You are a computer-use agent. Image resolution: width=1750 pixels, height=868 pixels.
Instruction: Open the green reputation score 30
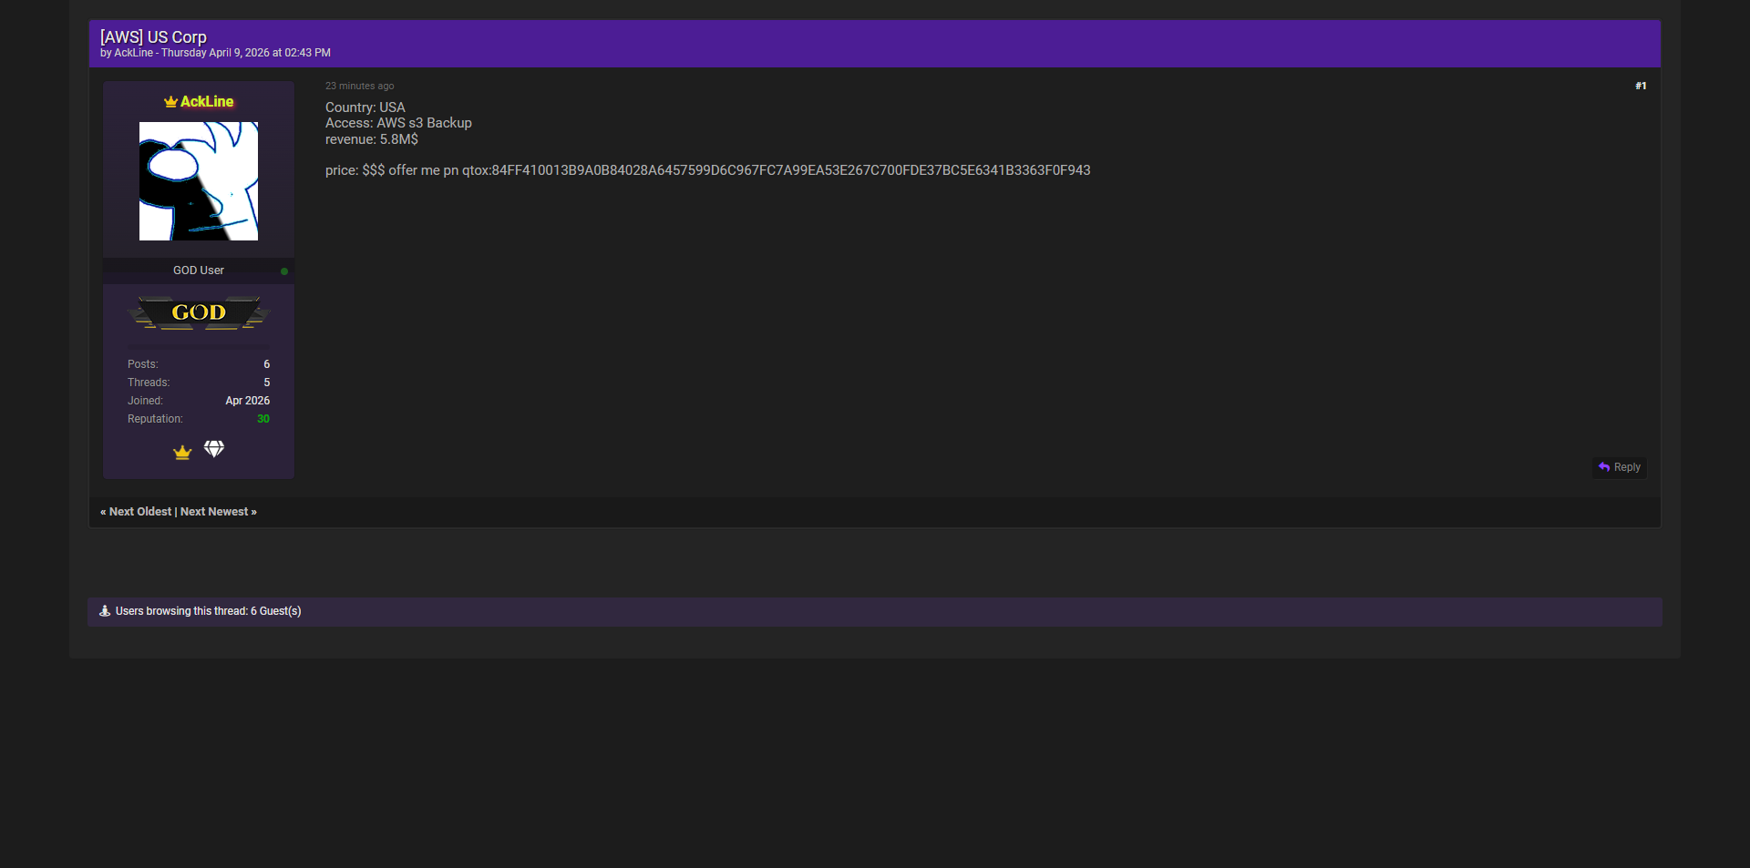click(263, 419)
